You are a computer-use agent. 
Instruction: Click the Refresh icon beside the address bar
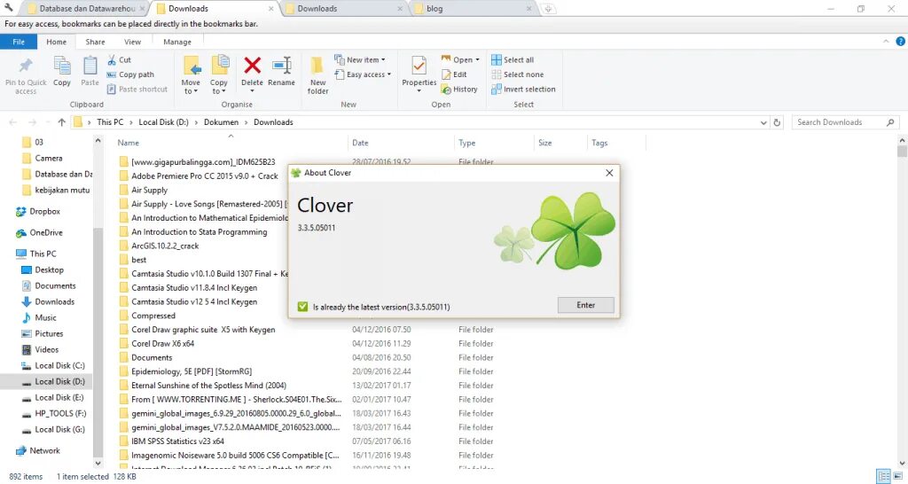coord(777,122)
